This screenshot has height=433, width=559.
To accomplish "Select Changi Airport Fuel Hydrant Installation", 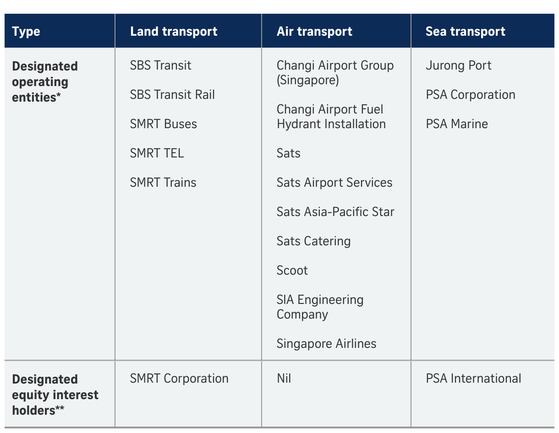I will click(x=331, y=117).
